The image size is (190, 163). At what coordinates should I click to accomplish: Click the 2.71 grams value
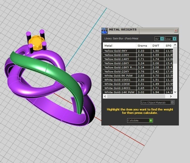tap(141, 59)
